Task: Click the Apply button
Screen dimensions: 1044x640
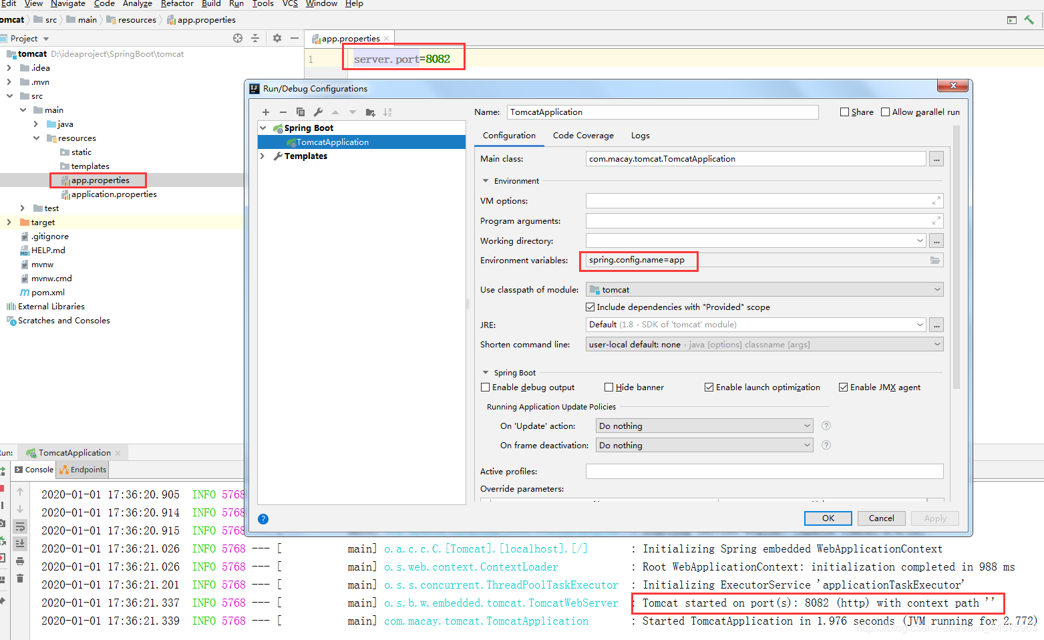Action: [935, 518]
